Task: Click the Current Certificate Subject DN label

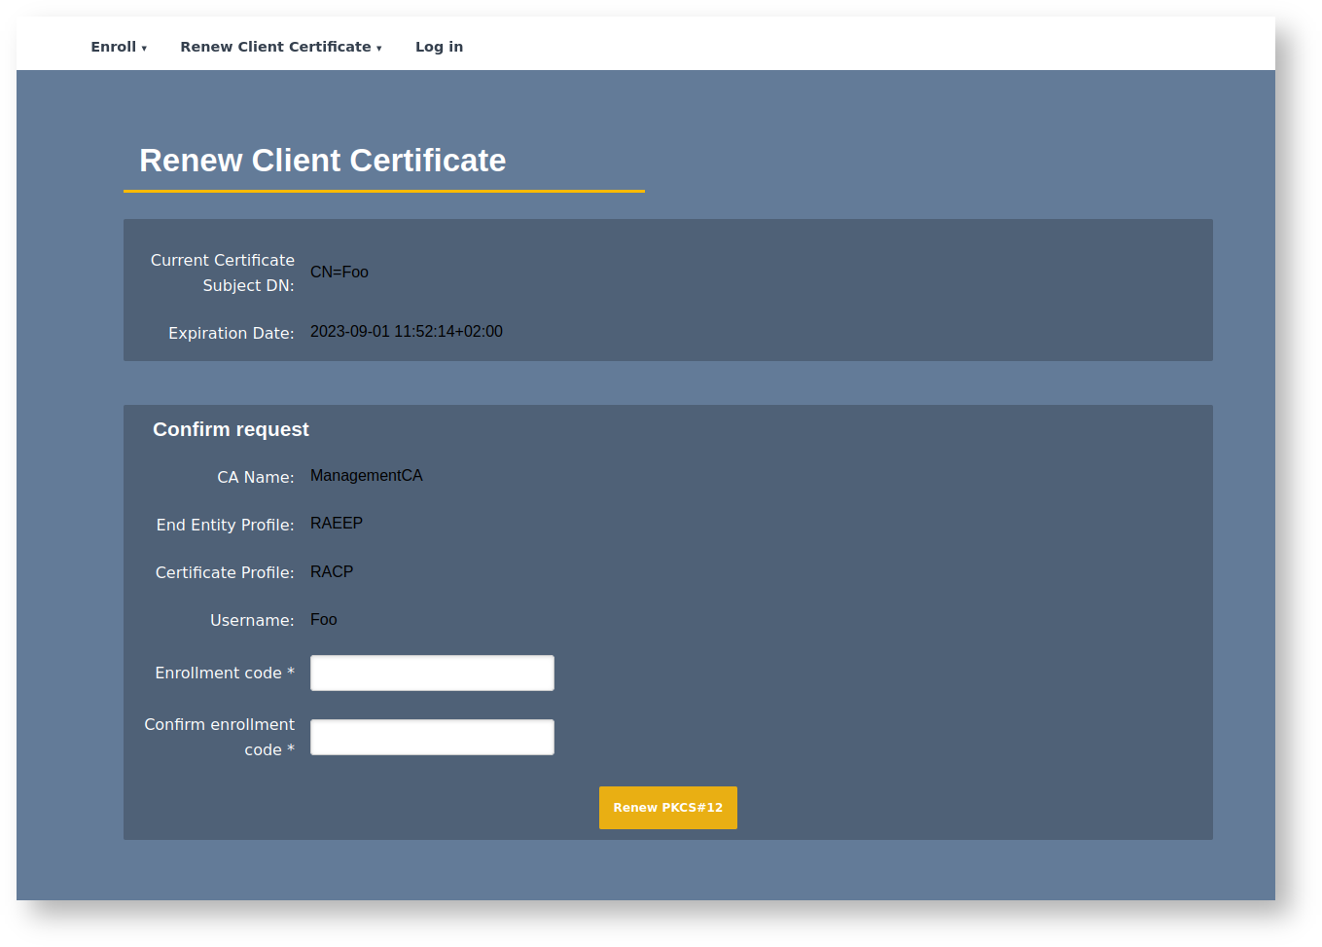Action: click(x=222, y=273)
